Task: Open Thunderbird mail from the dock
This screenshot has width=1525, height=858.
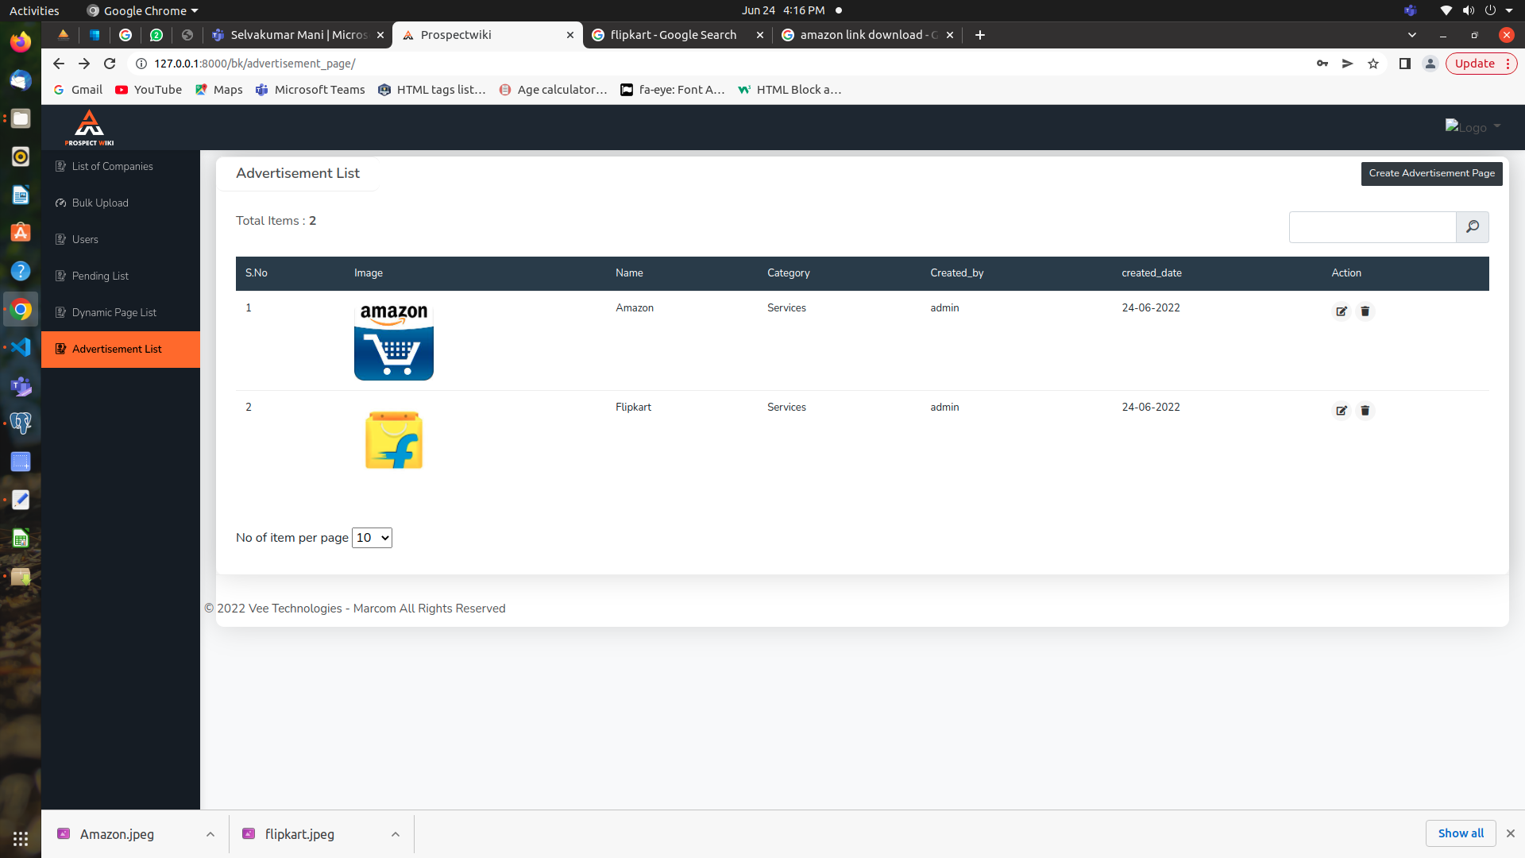Action: click(21, 80)
